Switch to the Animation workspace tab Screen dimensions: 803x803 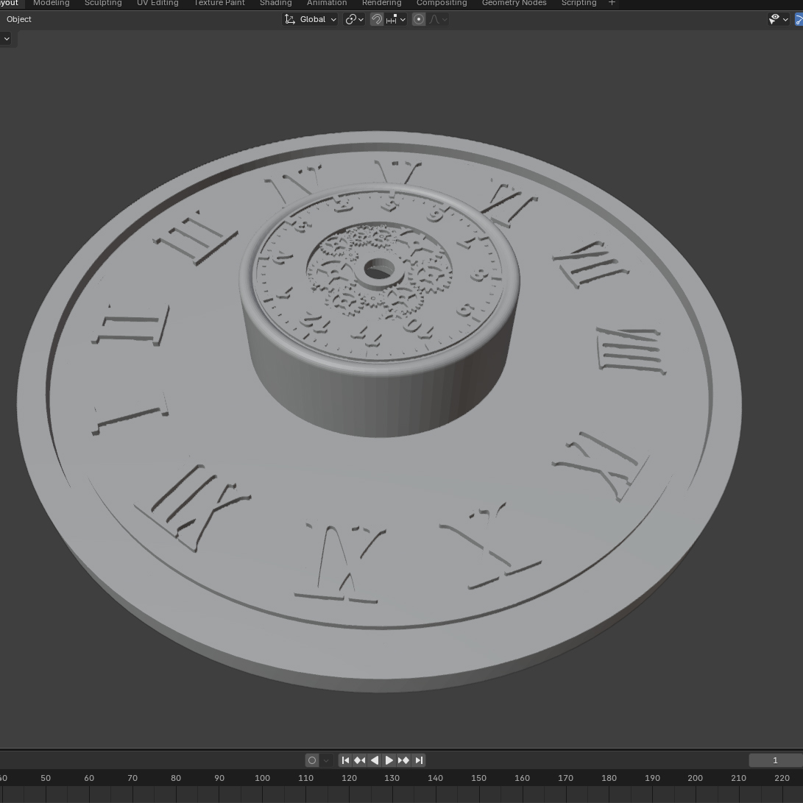(x=327, y=3)
